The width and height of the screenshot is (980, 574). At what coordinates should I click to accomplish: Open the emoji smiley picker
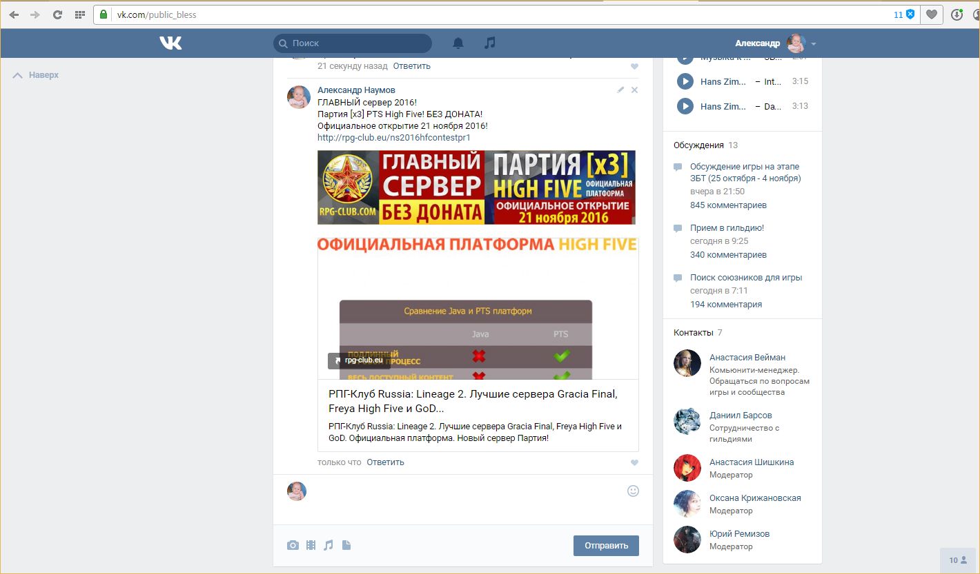pyautogui.click(x=633, y=491)
